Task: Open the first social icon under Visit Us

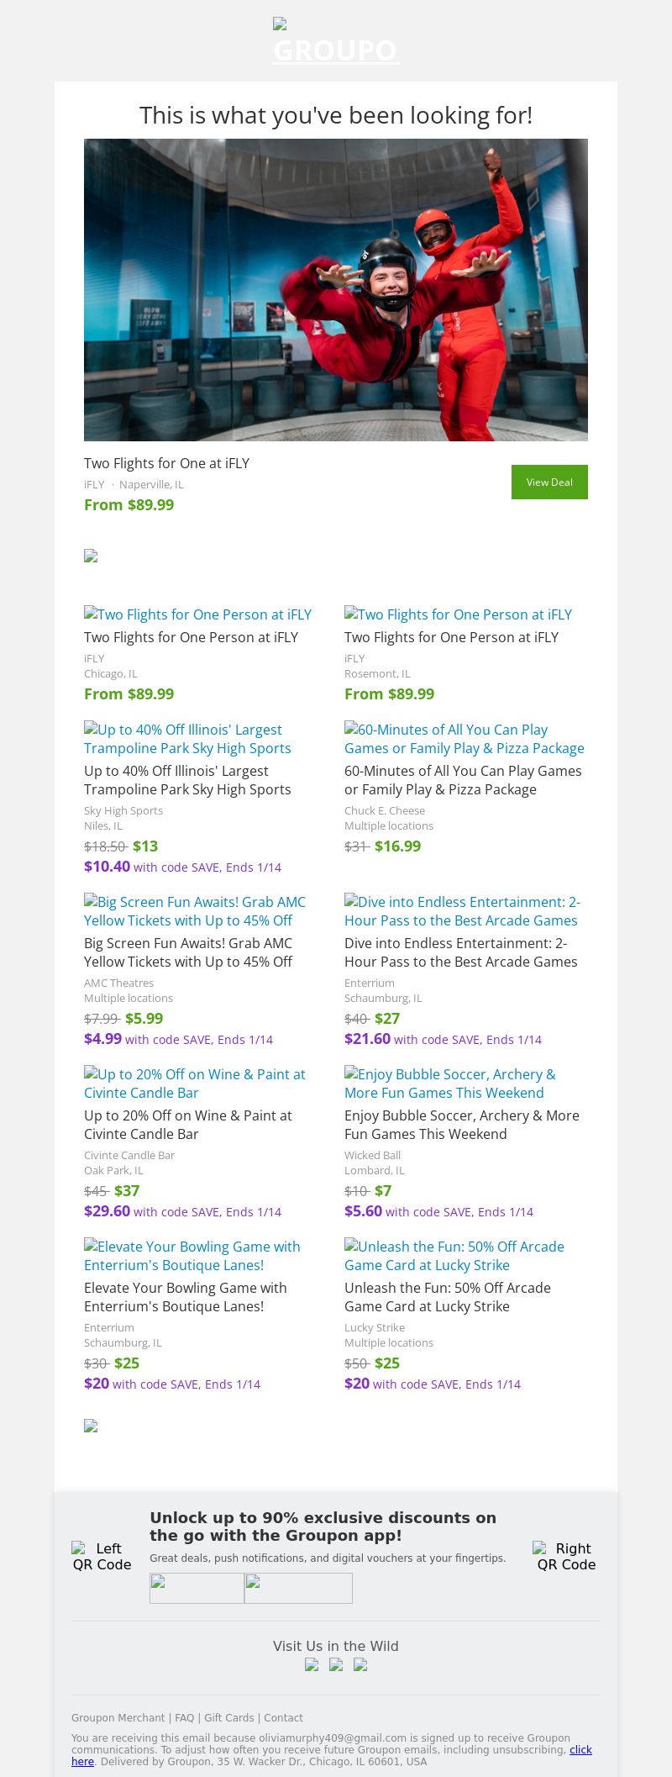Action: 312,1664
